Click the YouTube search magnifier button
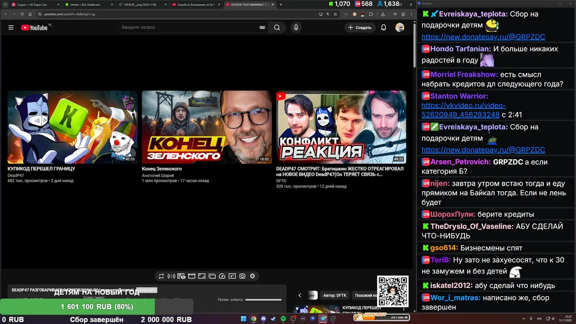This screenshot has height=324, width=576. 277,27
